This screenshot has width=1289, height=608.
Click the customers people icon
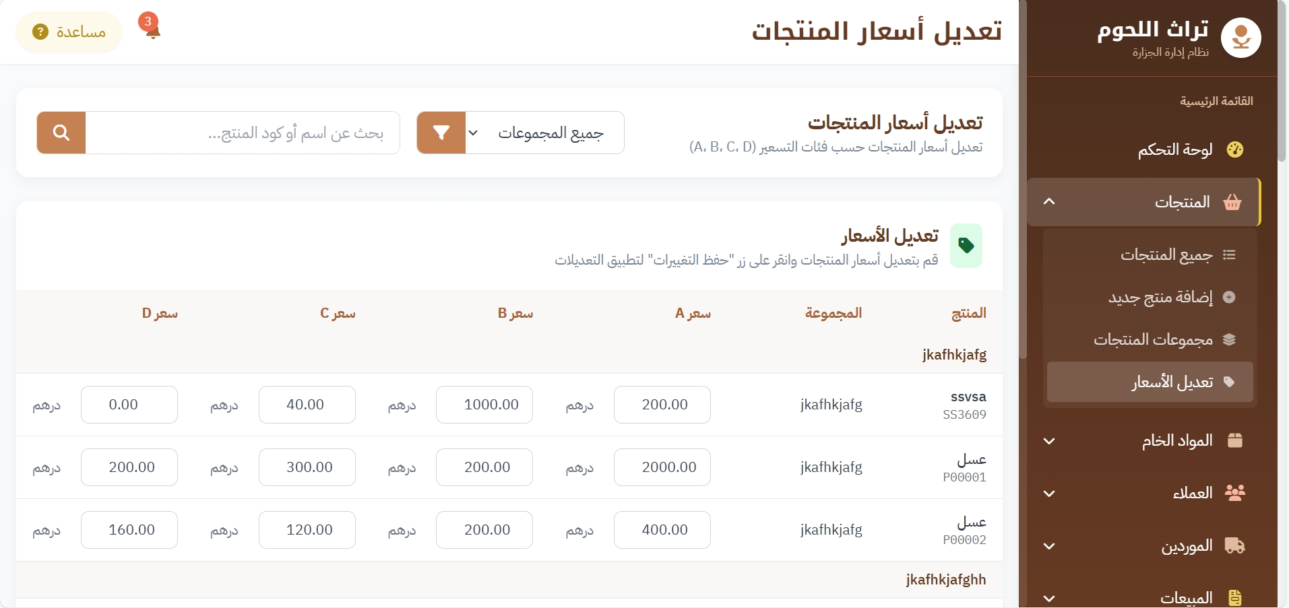point(1234,493)
